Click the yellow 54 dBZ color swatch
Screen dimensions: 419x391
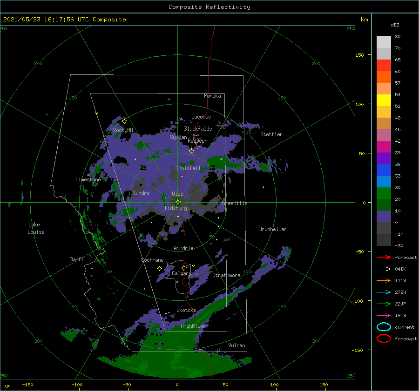click(384, 100)
